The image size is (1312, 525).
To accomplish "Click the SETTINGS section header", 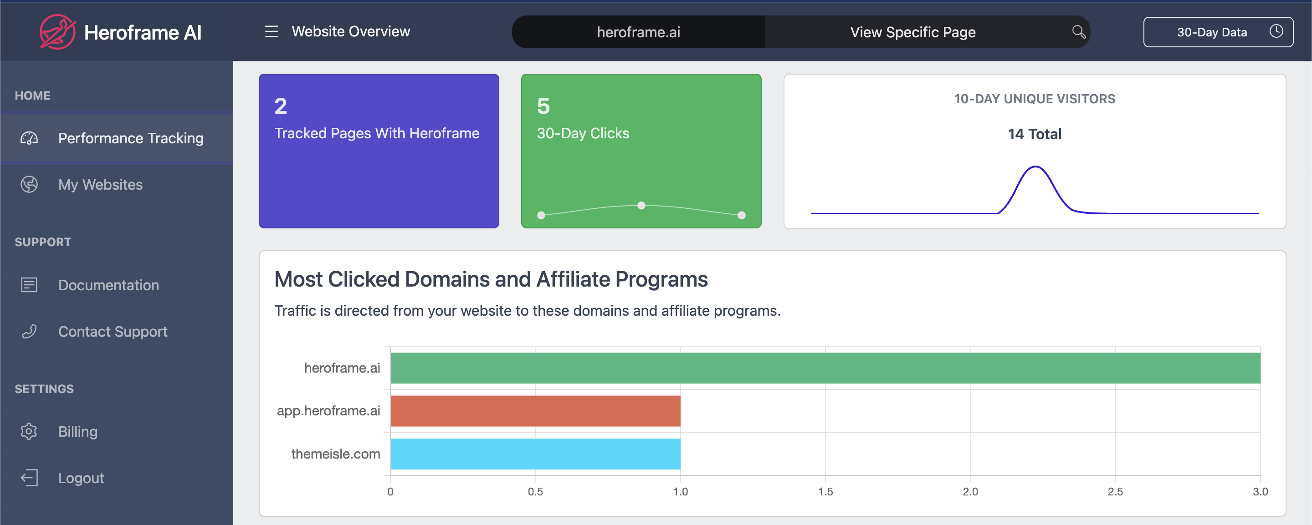I will (44, 389).
